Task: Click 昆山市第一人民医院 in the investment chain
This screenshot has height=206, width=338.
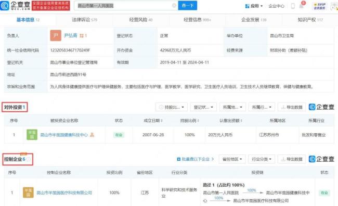Action: point(220,192)
